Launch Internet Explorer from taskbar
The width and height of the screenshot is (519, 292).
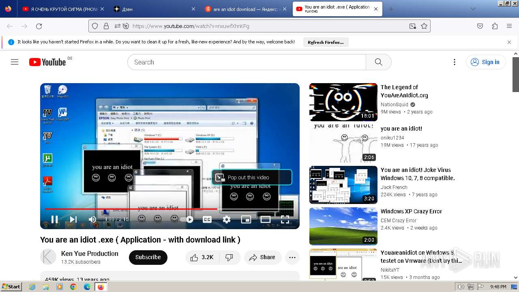coord(33,287)
